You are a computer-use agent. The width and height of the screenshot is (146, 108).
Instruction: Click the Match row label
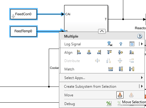pyautogui.click(x=69, y=69)
